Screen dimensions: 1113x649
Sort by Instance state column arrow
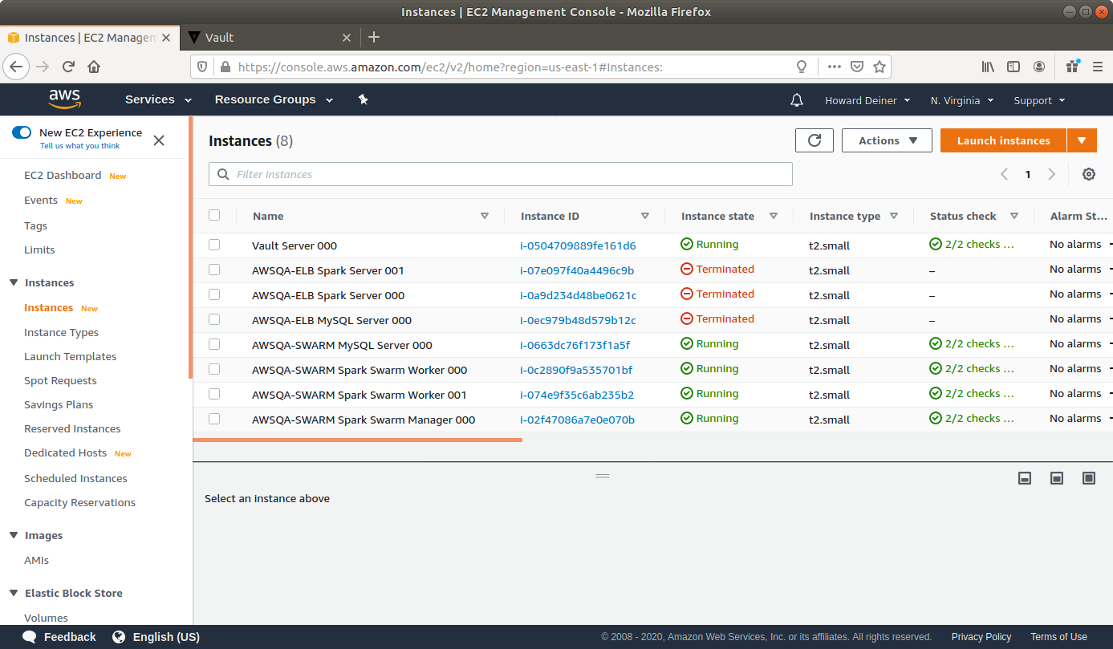[774, 216]
